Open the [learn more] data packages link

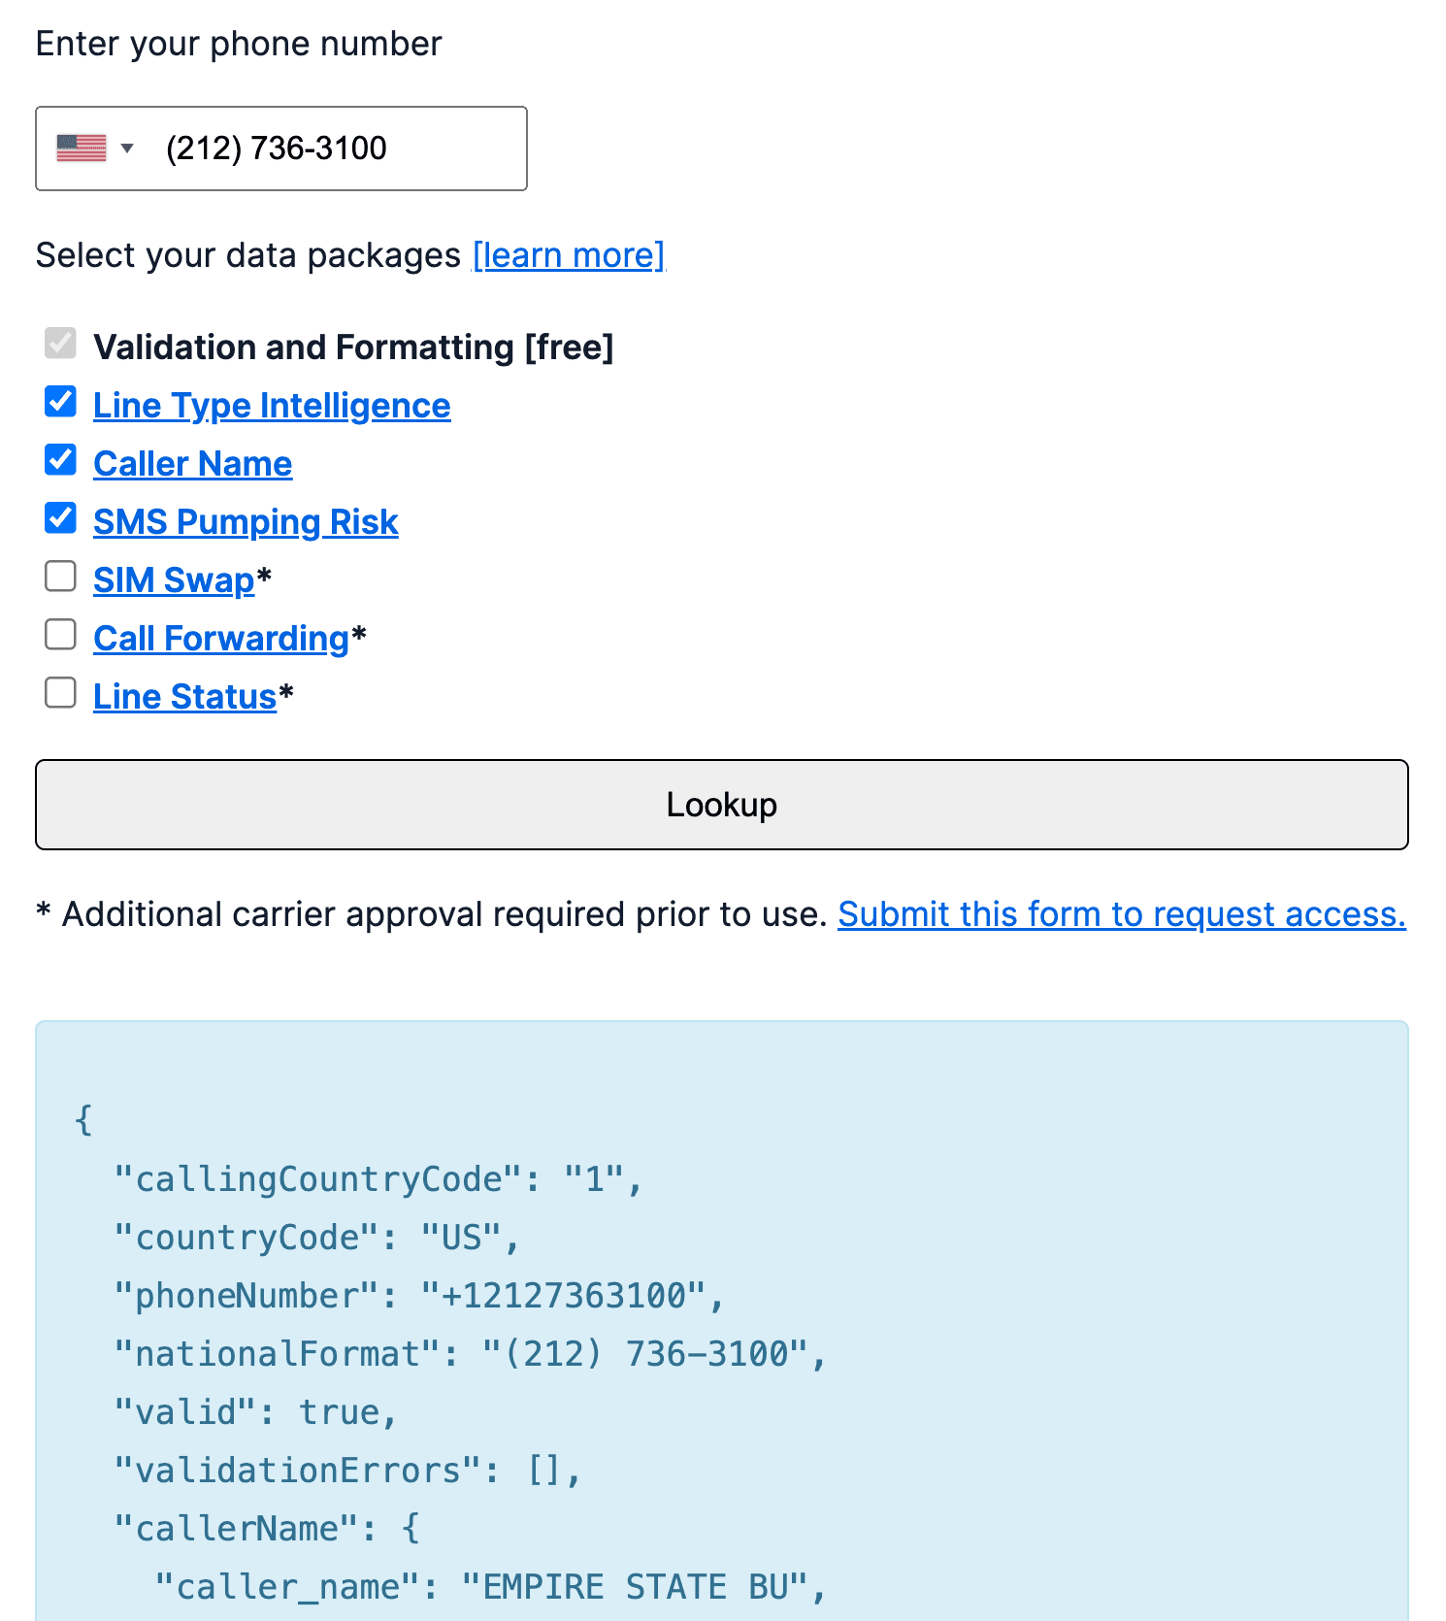569,255
